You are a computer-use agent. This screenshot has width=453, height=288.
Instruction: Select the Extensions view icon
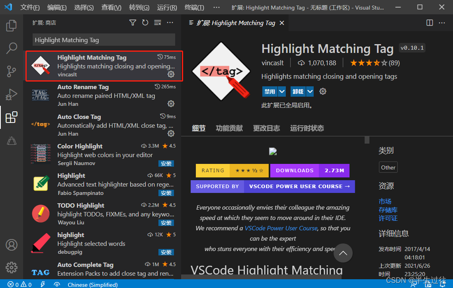[11, 117]
